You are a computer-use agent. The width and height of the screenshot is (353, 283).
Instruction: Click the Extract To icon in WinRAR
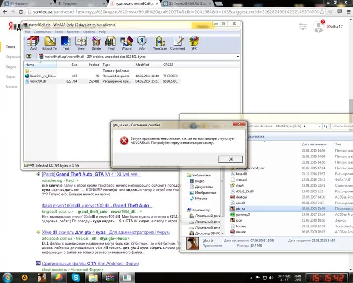50,43
